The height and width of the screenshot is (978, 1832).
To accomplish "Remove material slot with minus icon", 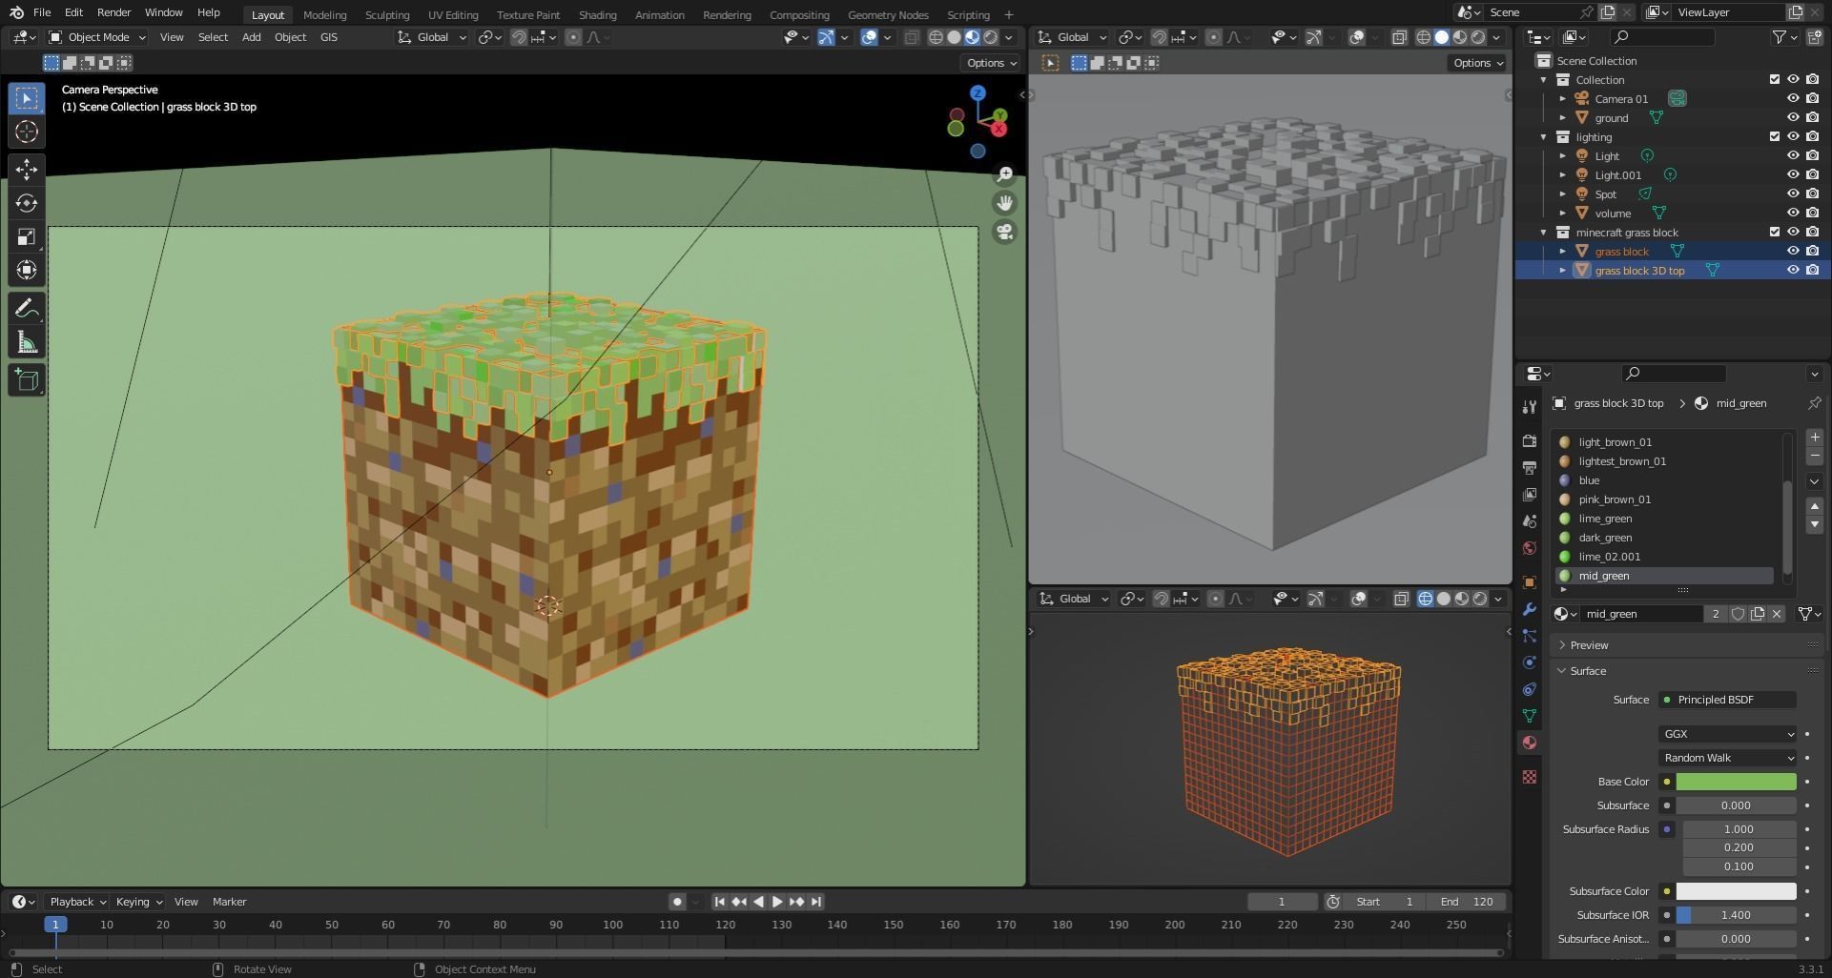I will (1815, 457).
